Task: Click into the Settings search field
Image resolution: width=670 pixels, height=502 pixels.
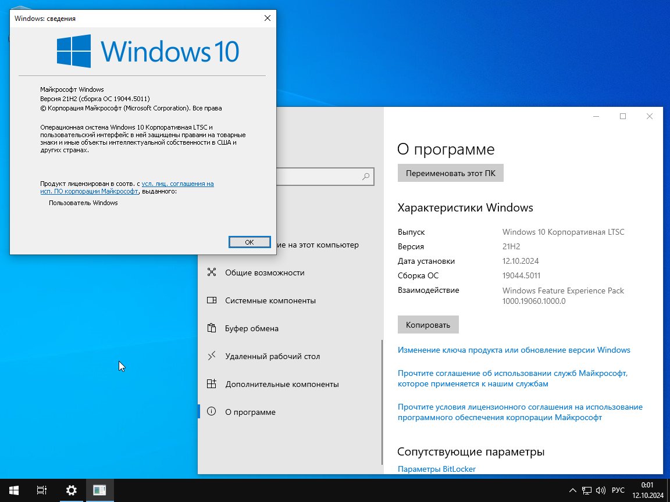Action: [325, 177]
